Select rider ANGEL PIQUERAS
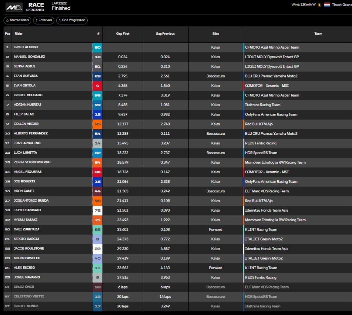This screenshot has height=315, width=352. [28, 172]
